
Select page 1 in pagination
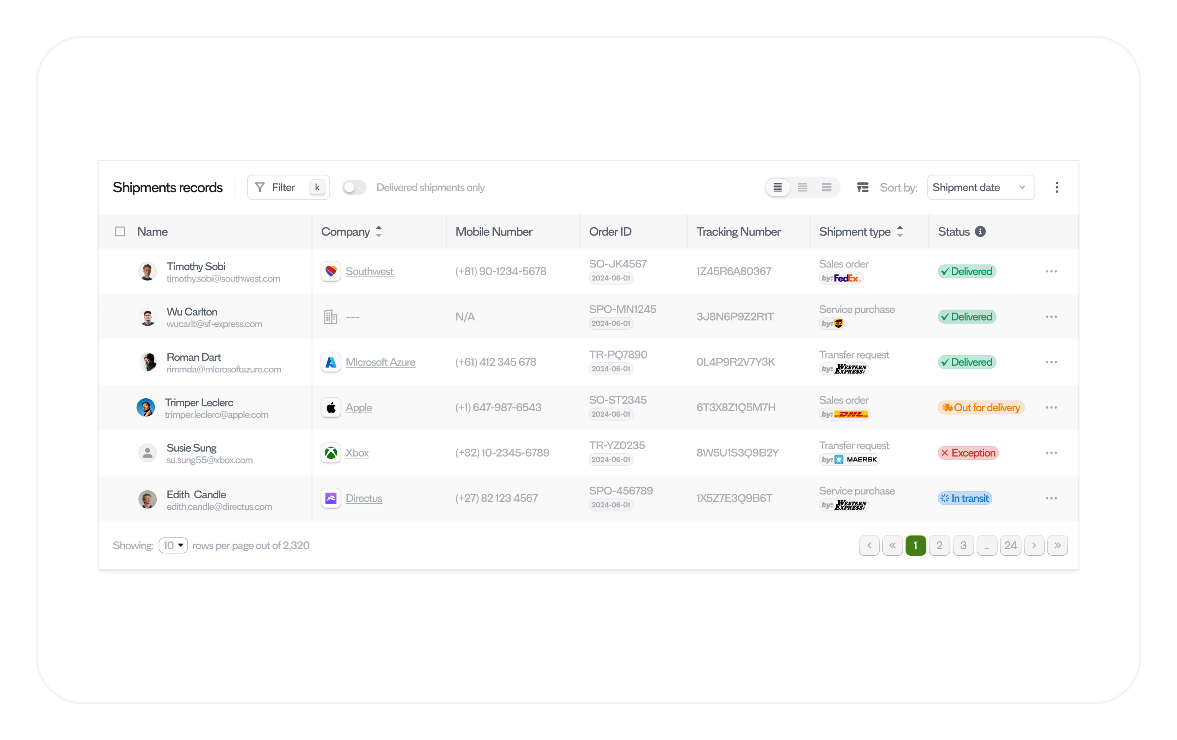coord(915,545)
